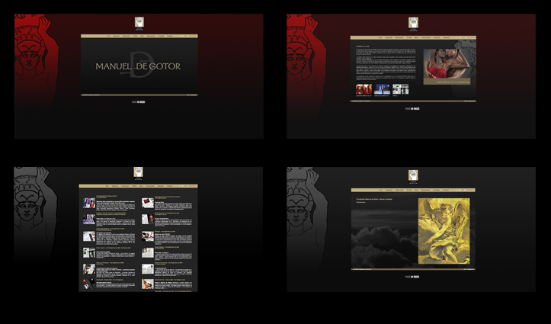551x324 pixels.
Task: Click the crest logo above the news listing page
Action: (139, 173)
